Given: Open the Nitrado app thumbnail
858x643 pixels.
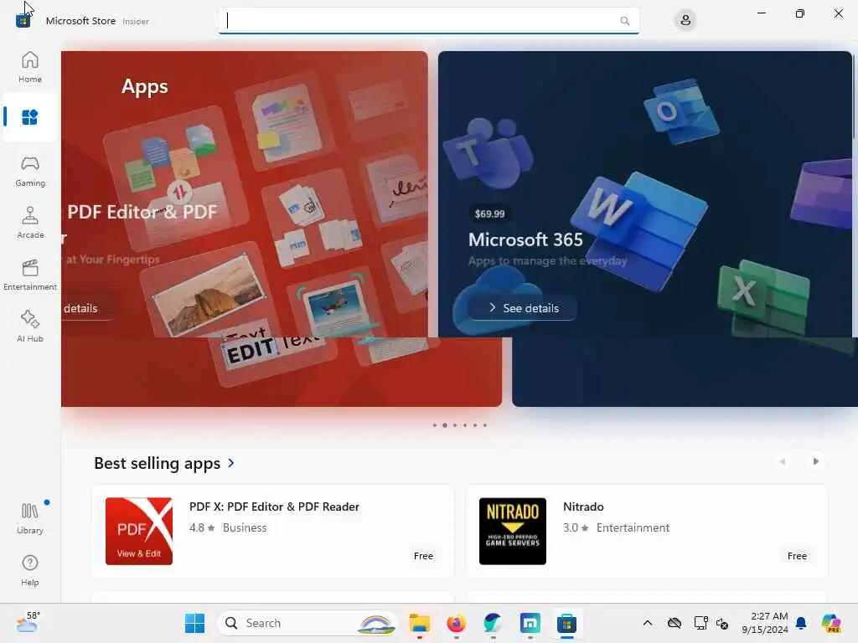Looking at the screenshot, I should tap(513, 531).
